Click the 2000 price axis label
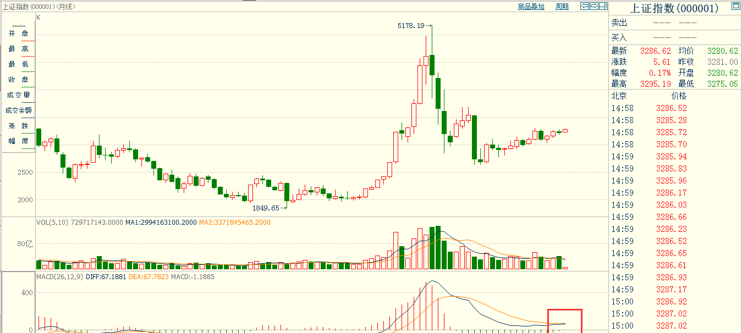Image resolution: width=742 pixels, height=333 pixels. pyautogui.click(x=25, y=199)
